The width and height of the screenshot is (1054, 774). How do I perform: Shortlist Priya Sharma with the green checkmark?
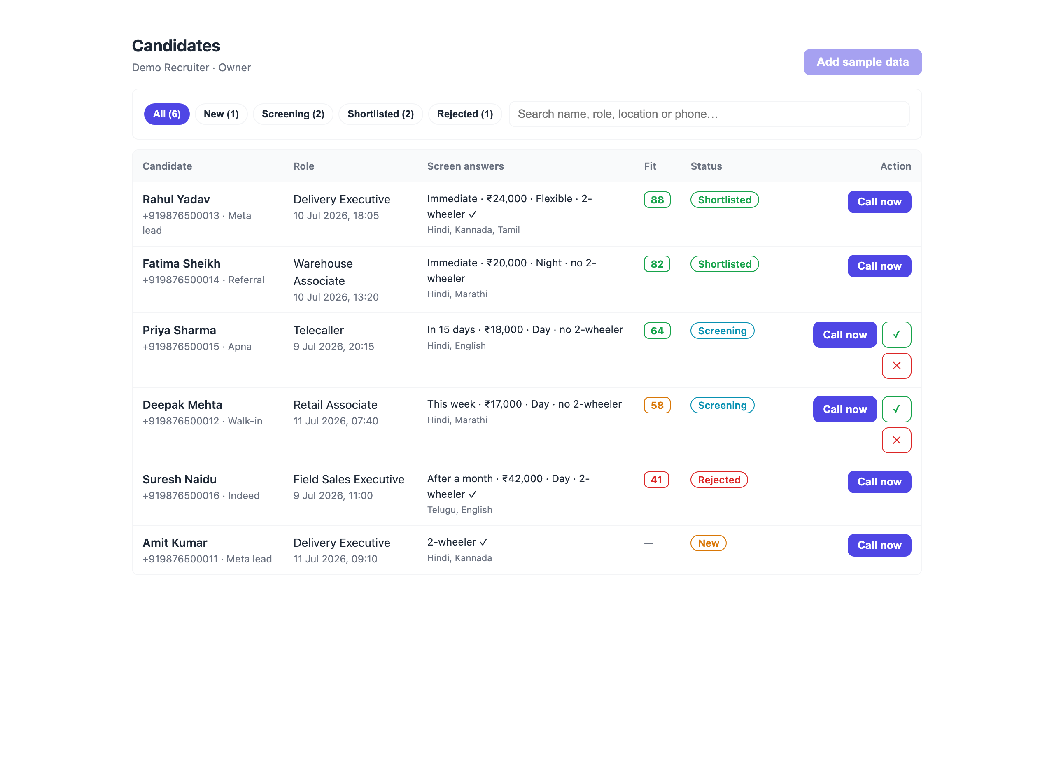896,335
